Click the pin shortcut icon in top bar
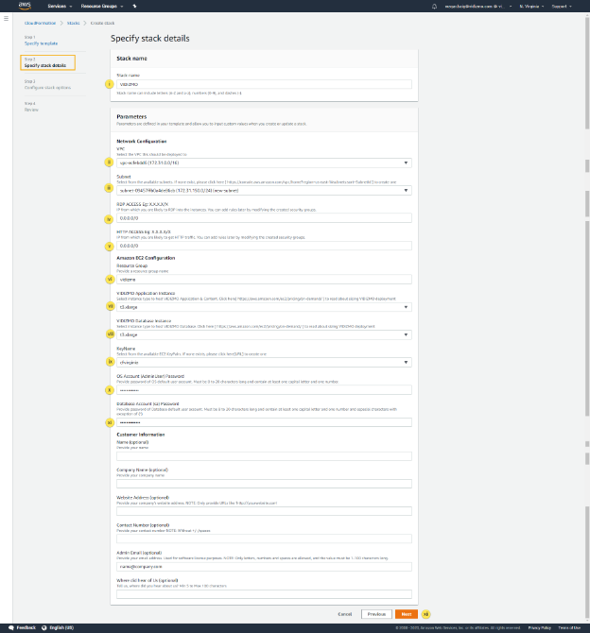 (134, 7)
